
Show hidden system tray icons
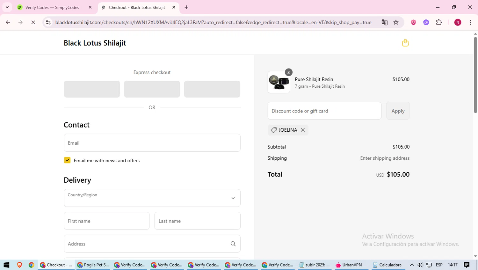(x=412, y=265)
